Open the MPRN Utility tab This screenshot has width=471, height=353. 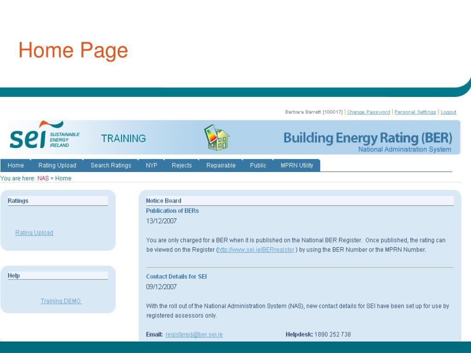[297, 165]
